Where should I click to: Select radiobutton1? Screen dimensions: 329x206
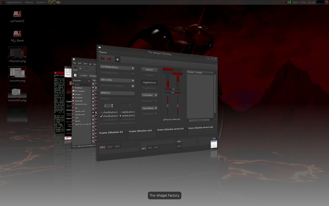(120, 112)
